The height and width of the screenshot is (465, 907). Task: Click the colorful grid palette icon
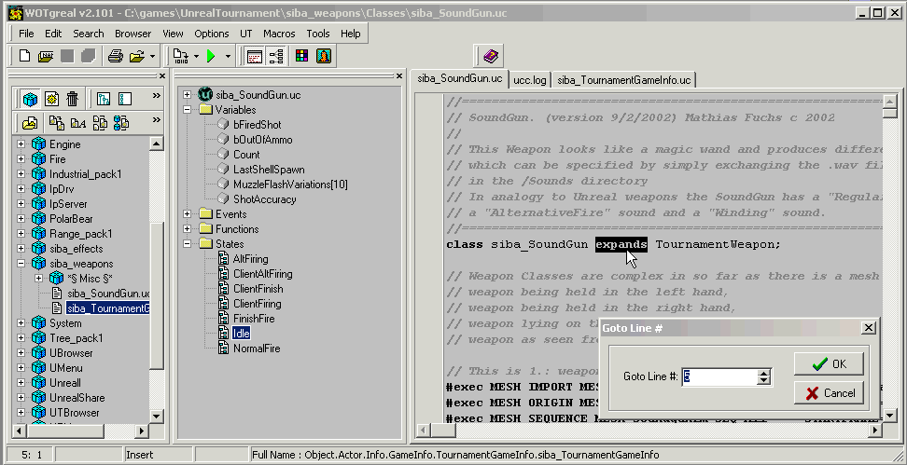[x=301, y=57]
